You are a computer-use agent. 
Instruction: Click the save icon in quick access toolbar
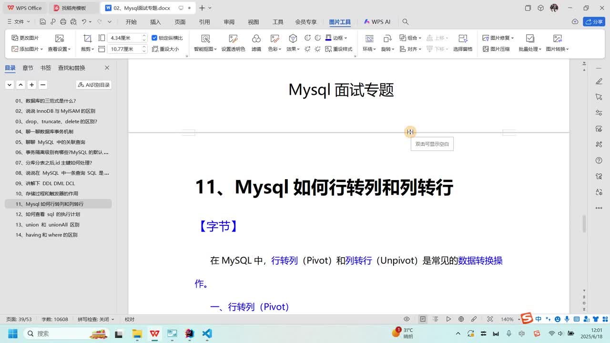pos(43,22)
